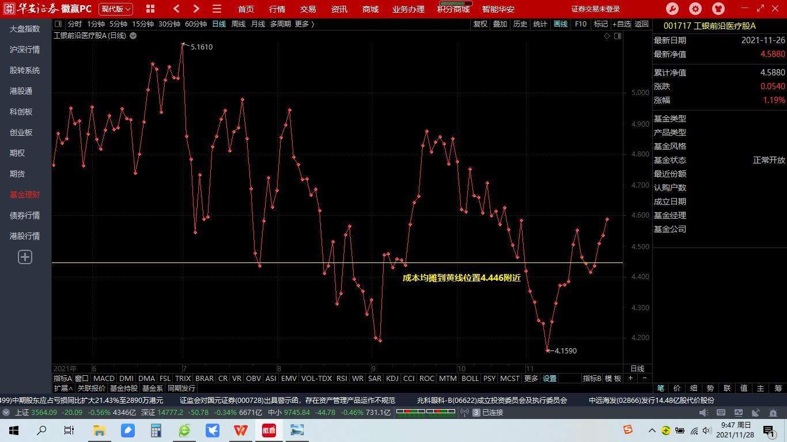Expand the chart title dropdown arrow
Viewport: 787px width, 442px height.
[133, 36]
